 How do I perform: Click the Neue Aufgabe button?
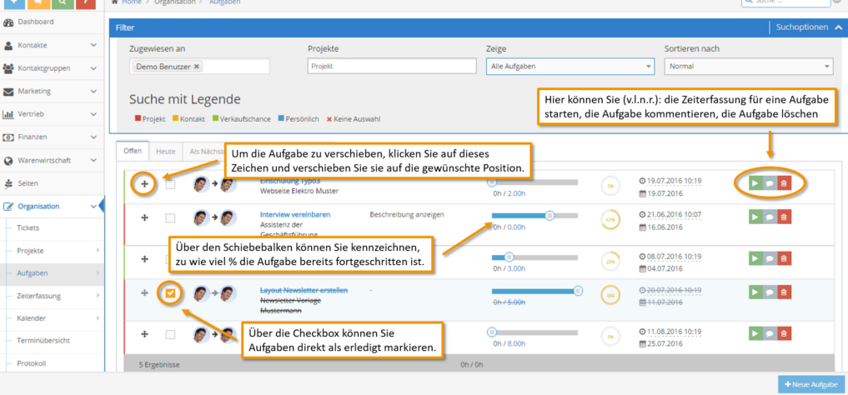(811, 385)
